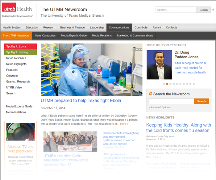This screenshot has width=216, height=180.
Task: Click the orange Search the Newsroom button
Action: click(201, 101)
